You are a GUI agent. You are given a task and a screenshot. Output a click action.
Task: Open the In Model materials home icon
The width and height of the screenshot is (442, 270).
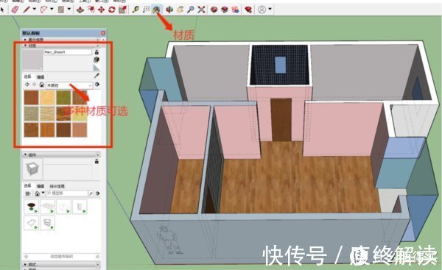[x=41, y=85]
